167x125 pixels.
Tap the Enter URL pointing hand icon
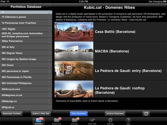(92, 121)
